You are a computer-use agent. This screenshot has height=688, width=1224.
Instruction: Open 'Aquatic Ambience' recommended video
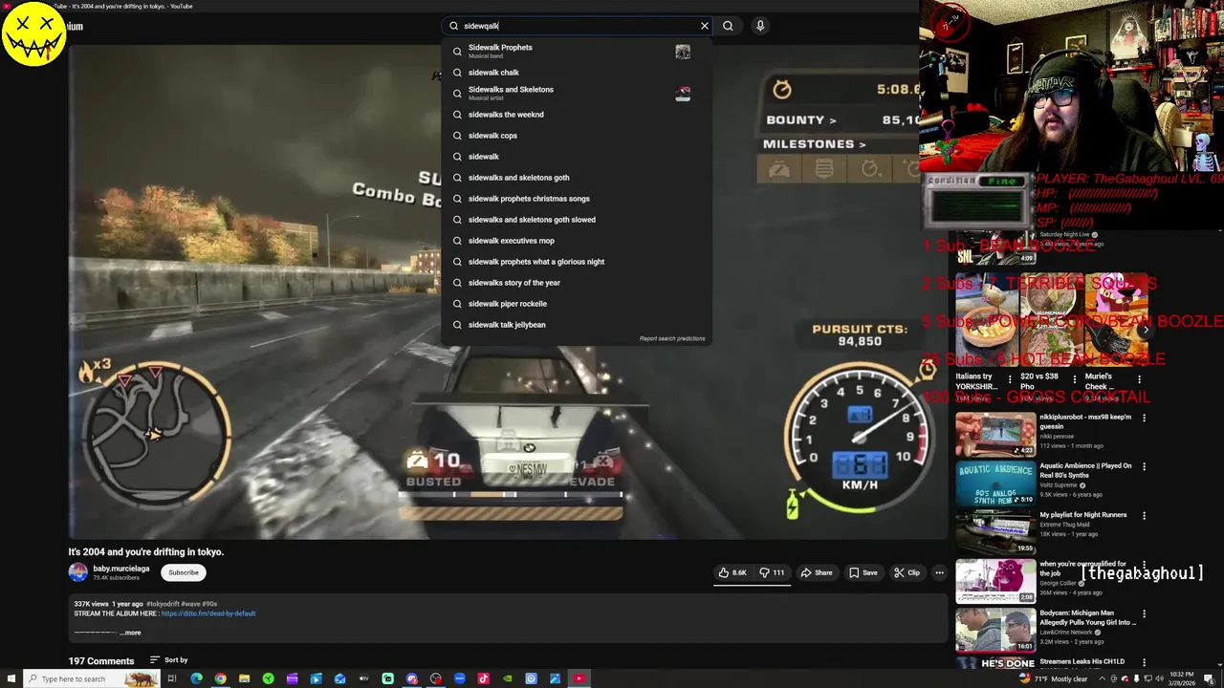[995, 483]
